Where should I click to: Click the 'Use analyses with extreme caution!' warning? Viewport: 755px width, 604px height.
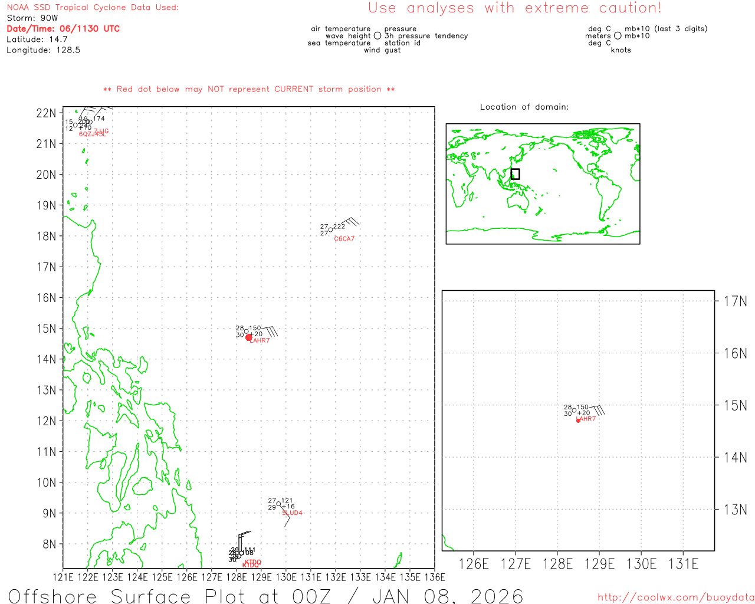click(514, 8)
